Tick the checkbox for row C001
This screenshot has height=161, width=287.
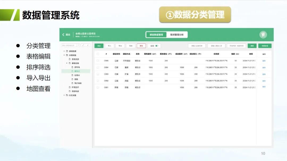[x=98, y=88]
